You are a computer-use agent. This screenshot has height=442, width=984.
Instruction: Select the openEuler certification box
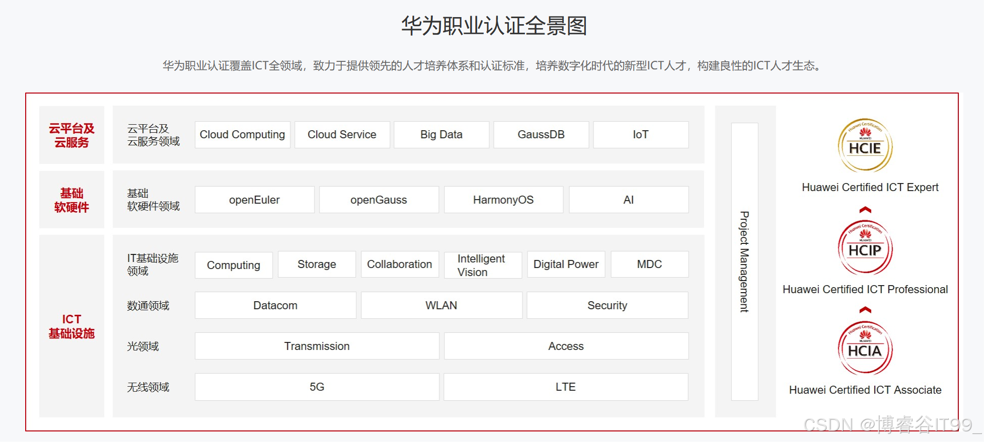(x=255, y=200)
